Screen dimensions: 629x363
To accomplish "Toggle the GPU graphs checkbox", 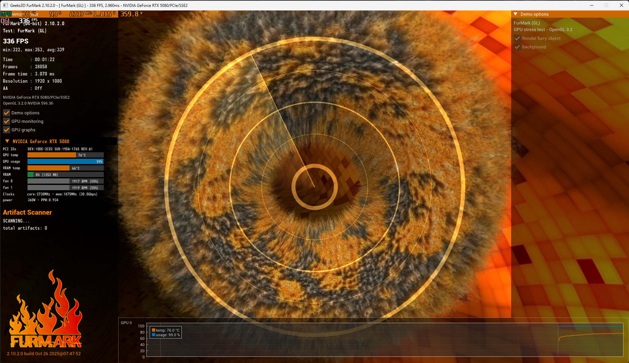I will (6, 130).
